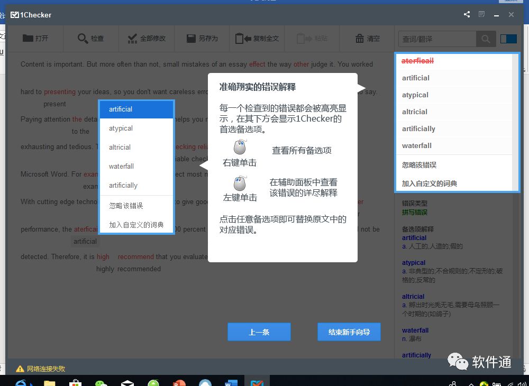The height and width of the screenshot is (386, 529).
Task: Pick 'waterfall' in the side panel suggestion list
Action: (454, 145)
